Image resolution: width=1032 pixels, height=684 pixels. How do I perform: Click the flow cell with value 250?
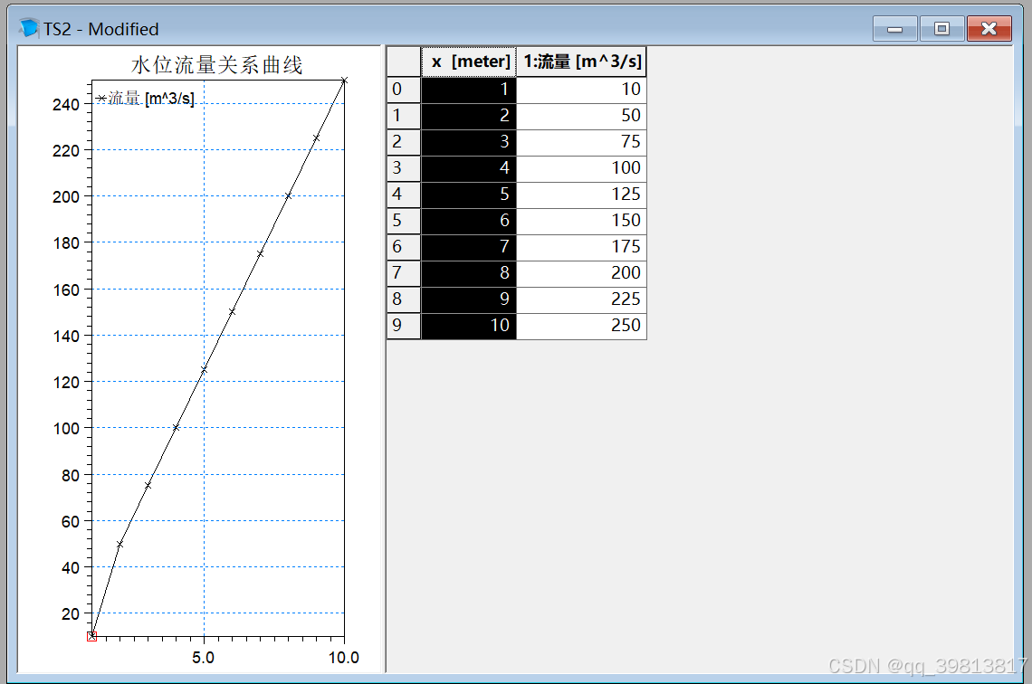(x=582, y=327)
